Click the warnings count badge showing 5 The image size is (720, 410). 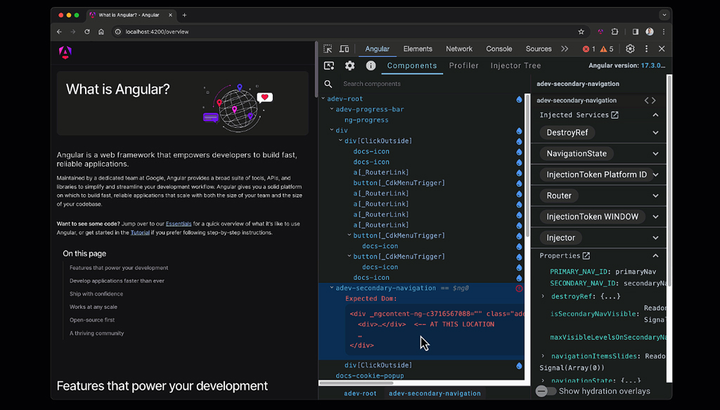[607, 49]
